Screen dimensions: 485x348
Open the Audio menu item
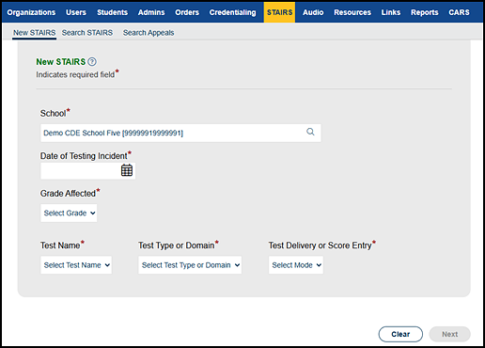pos(313,12)
